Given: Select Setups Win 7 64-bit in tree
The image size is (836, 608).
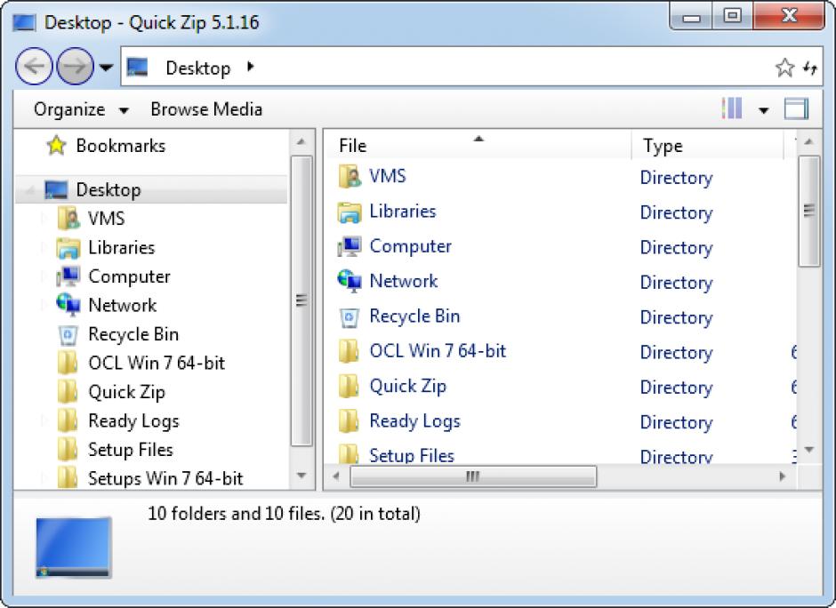Looking at the screenshot, I should click(165, 478).
